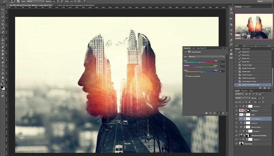Hide the Birds layer
Viewport: 274px width, 156px height.
[x=236, y=115]
